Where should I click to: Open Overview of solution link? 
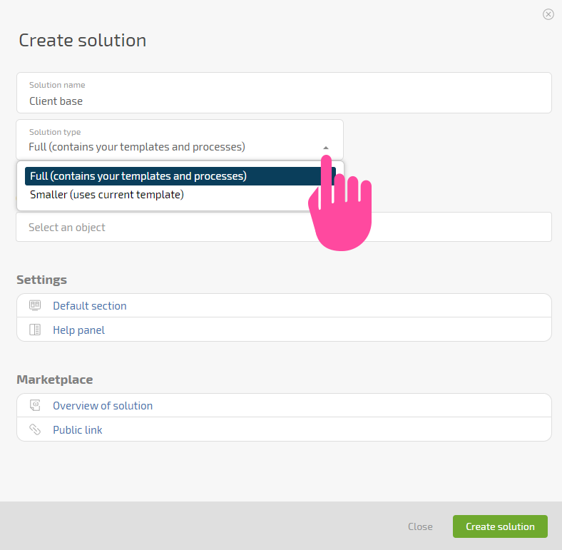tap(103, 405)
